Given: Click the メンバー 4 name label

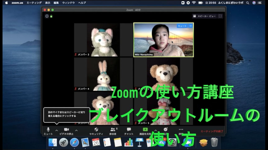Looking at the screenshot, I should coord(83,89).
